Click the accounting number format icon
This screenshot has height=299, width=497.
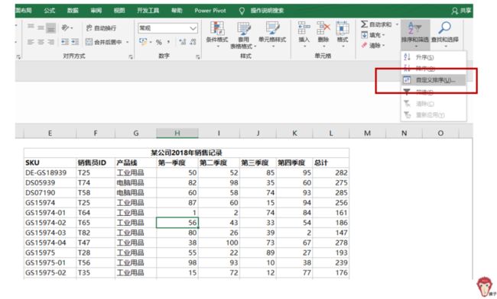[143, 42]
